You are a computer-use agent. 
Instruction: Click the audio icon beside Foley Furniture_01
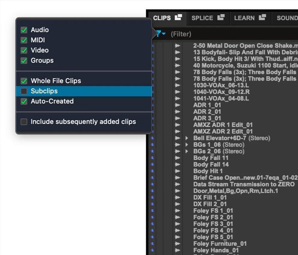coord(177,244)
